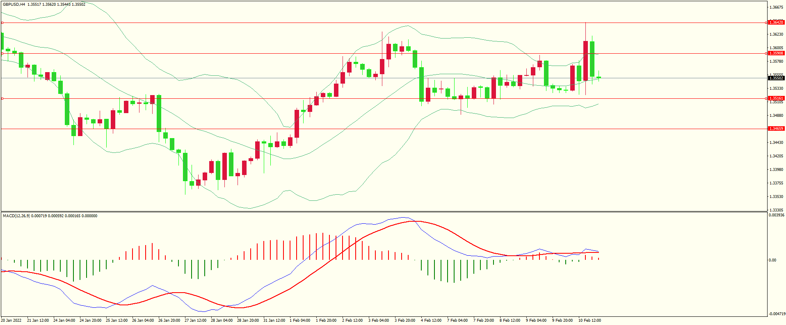Select the 1.35908 red price label
The width and height of the screenshot is (786, 325).
(776, 53)
